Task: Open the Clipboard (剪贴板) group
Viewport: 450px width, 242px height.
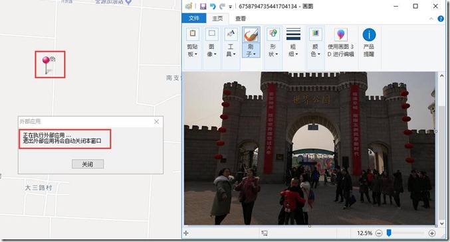Action: [x=193, y=42]
